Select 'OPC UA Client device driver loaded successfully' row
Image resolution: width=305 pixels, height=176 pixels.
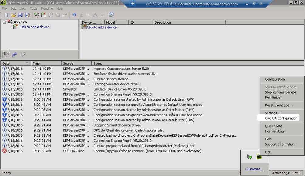click(x=129, y=130)
